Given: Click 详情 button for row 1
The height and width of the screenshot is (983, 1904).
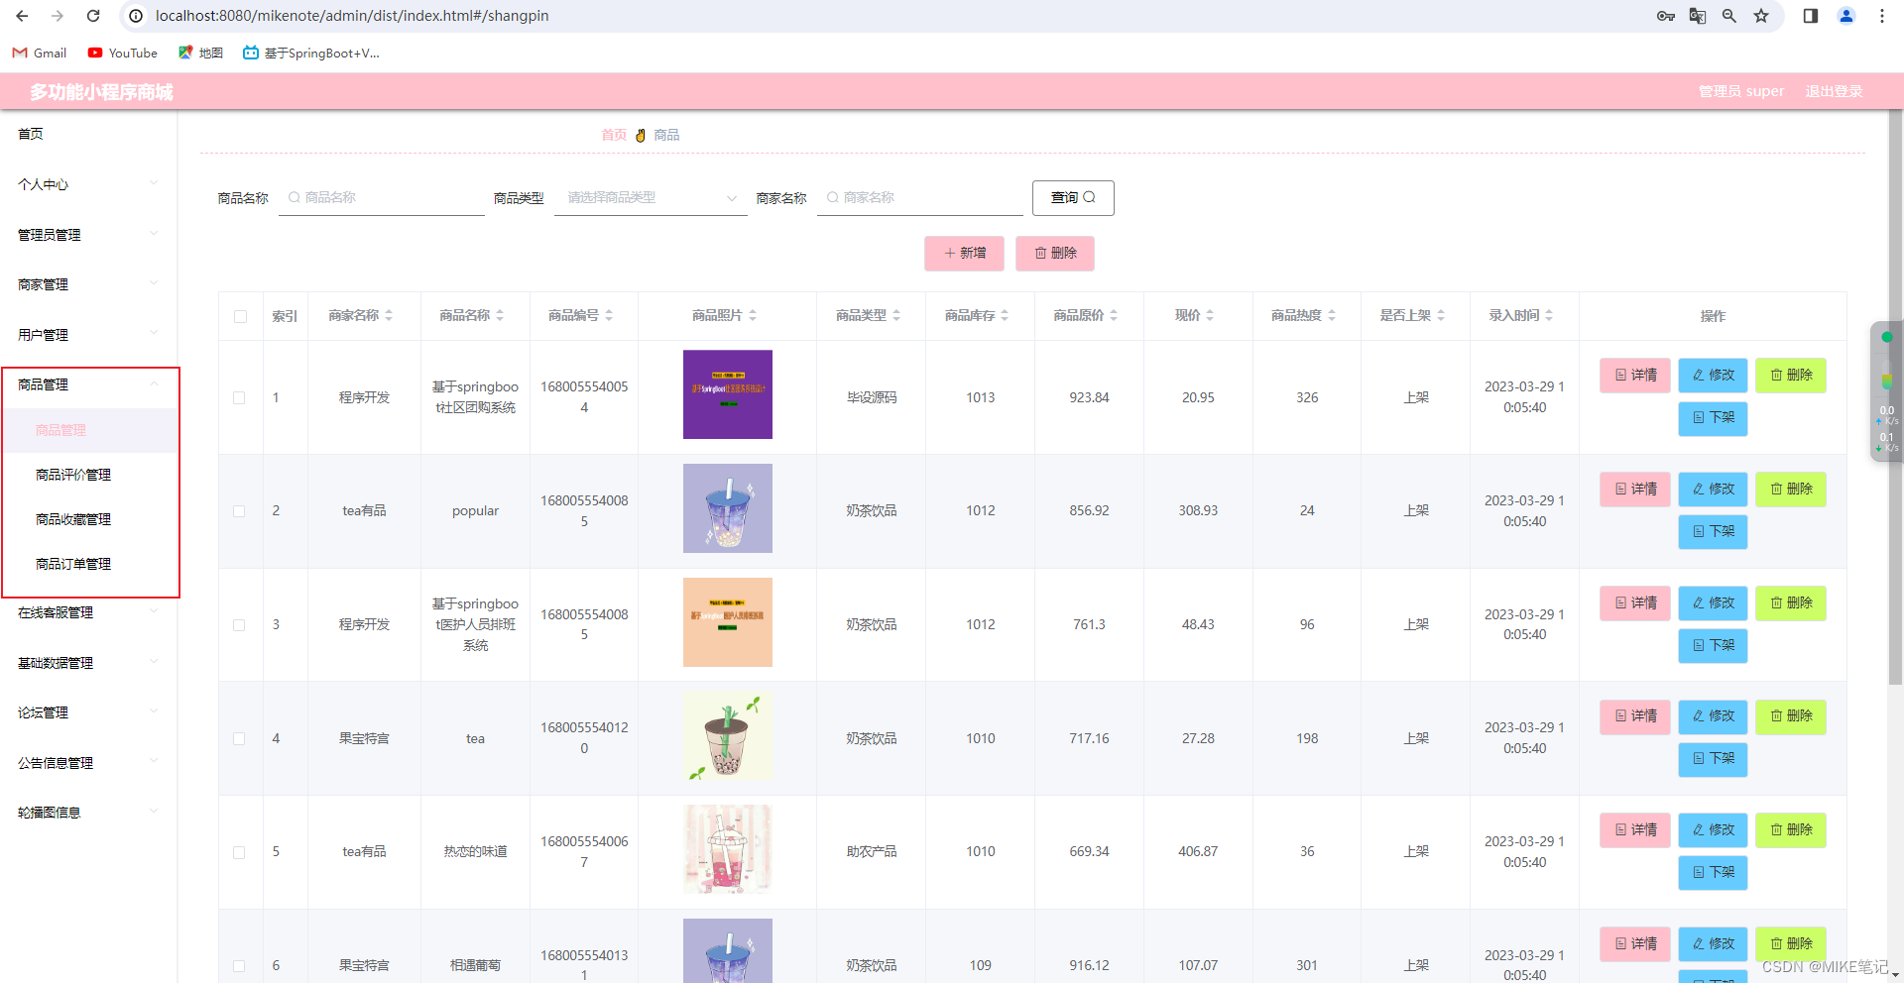Looking at the screenshot, I should [1635, 376].
